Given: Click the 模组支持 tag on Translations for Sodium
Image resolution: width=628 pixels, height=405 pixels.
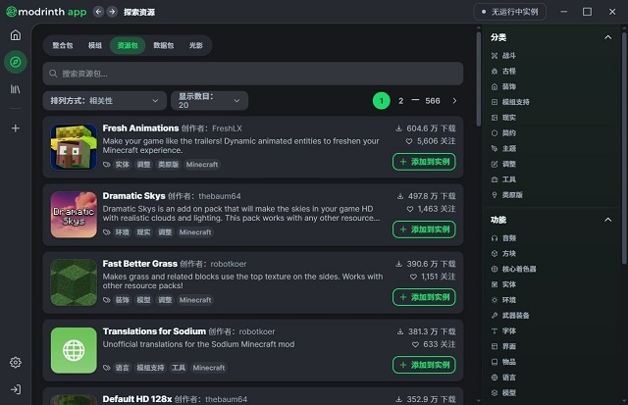Looking at the screenshot, I should tap(150, 368).
